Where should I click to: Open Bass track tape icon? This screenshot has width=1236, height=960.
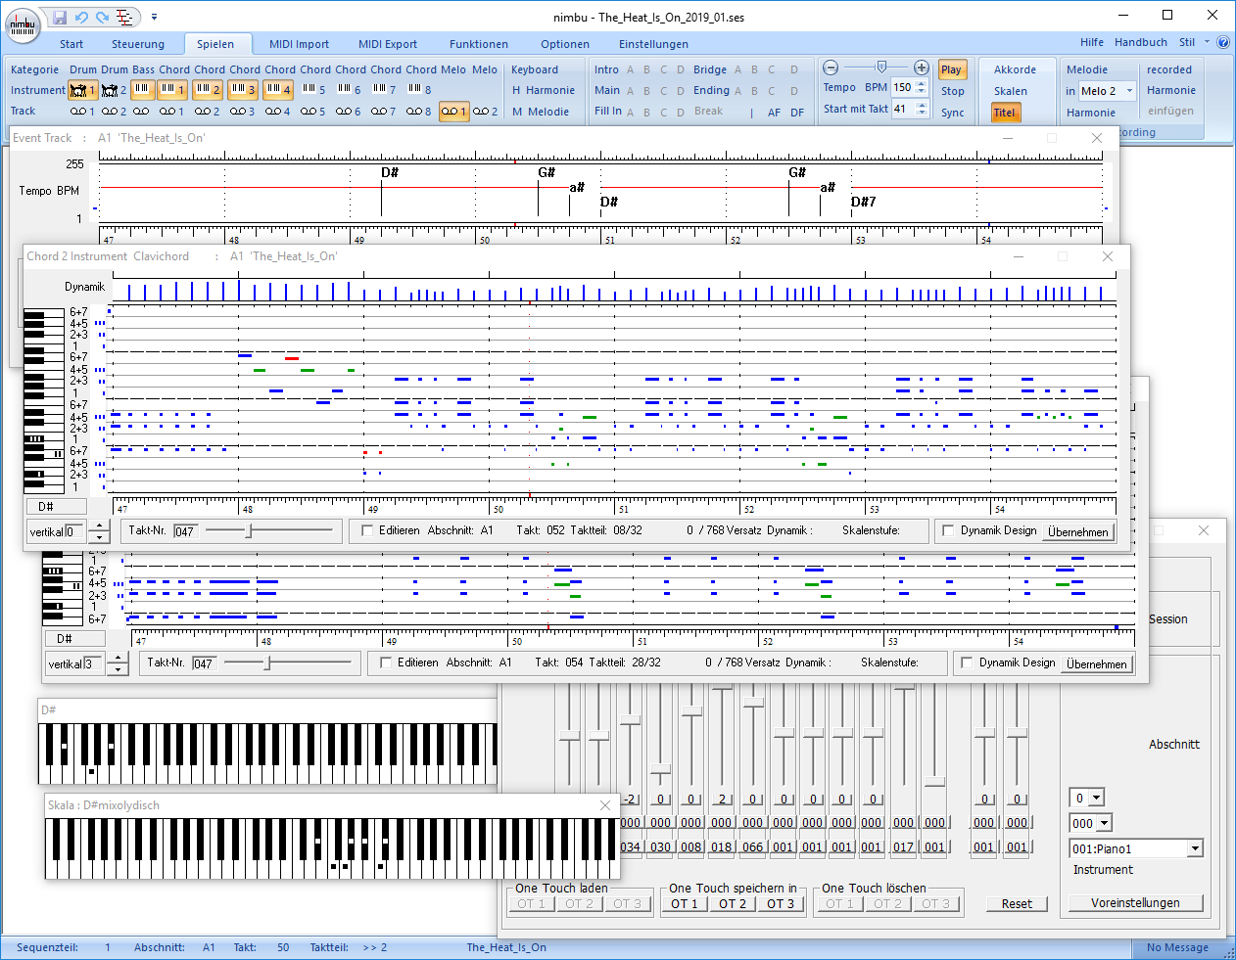point(143,112)
